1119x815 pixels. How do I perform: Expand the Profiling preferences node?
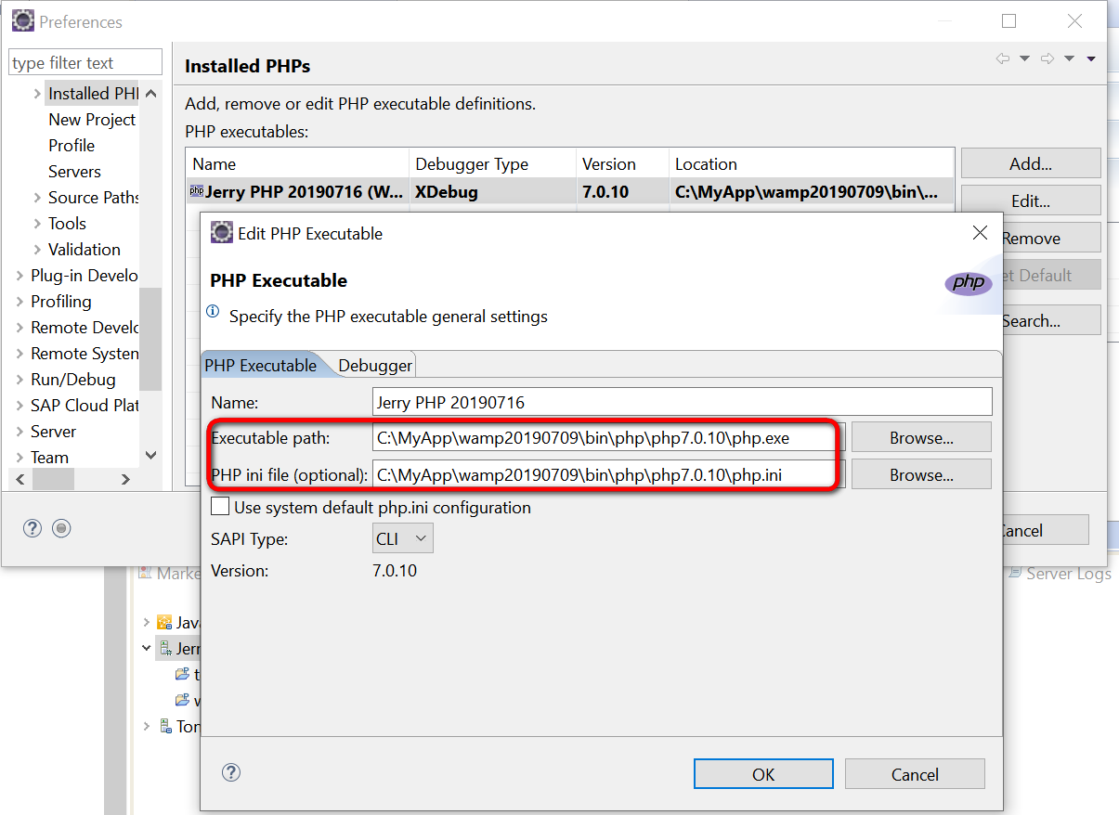tap(20, 302)
